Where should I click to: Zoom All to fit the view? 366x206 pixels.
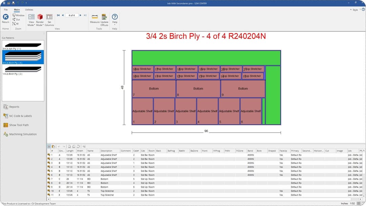16,24
